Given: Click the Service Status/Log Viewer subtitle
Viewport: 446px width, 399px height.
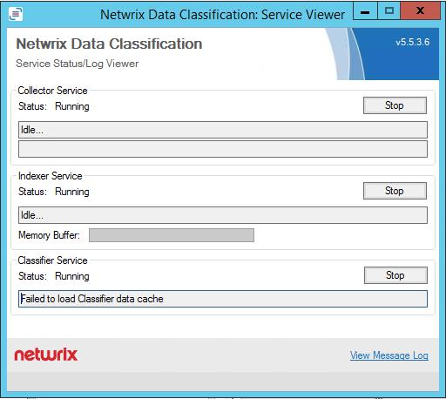Looking at the screenshot, I should pos(78,64).
